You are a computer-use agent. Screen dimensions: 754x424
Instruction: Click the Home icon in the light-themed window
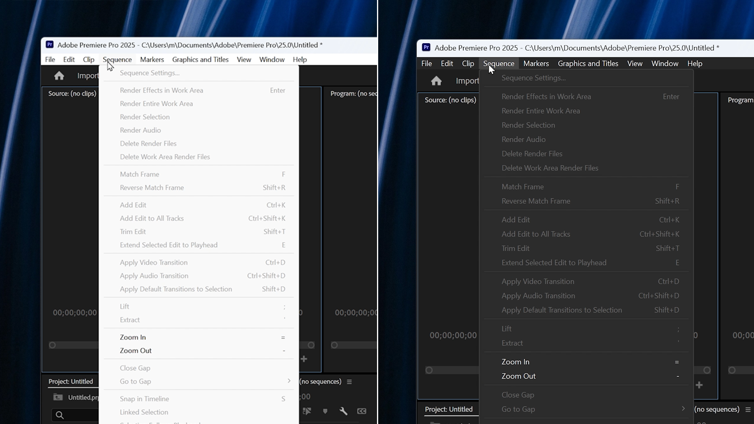pyautogui.click(x=59, y=76)
